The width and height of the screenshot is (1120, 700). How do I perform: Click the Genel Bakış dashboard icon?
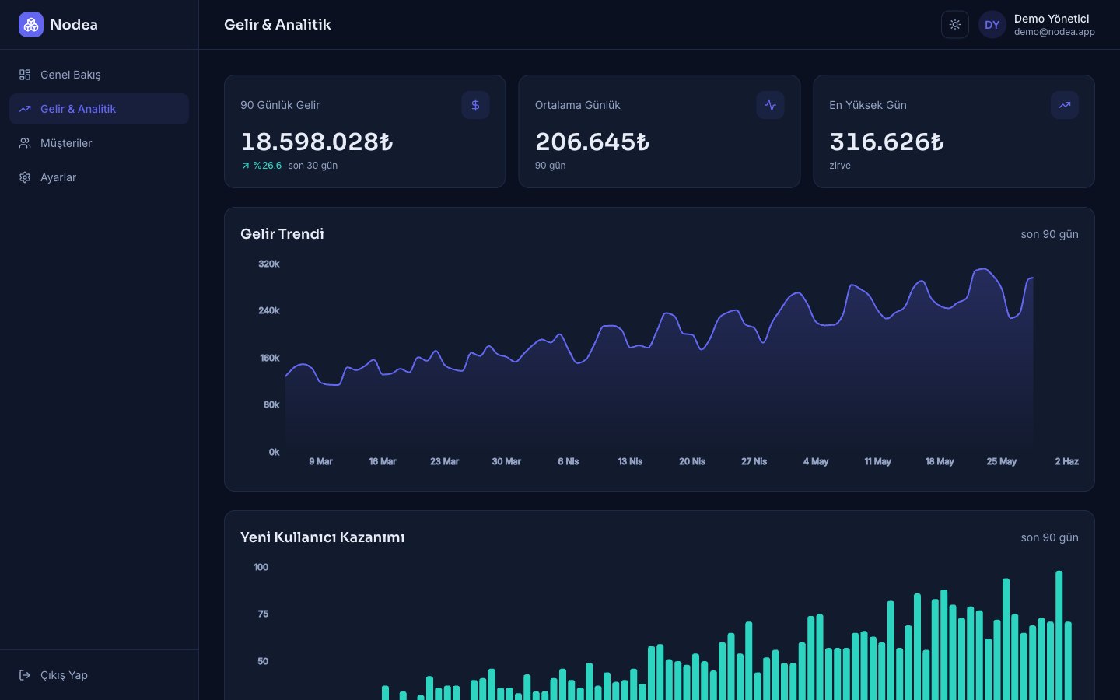(25, 75)
